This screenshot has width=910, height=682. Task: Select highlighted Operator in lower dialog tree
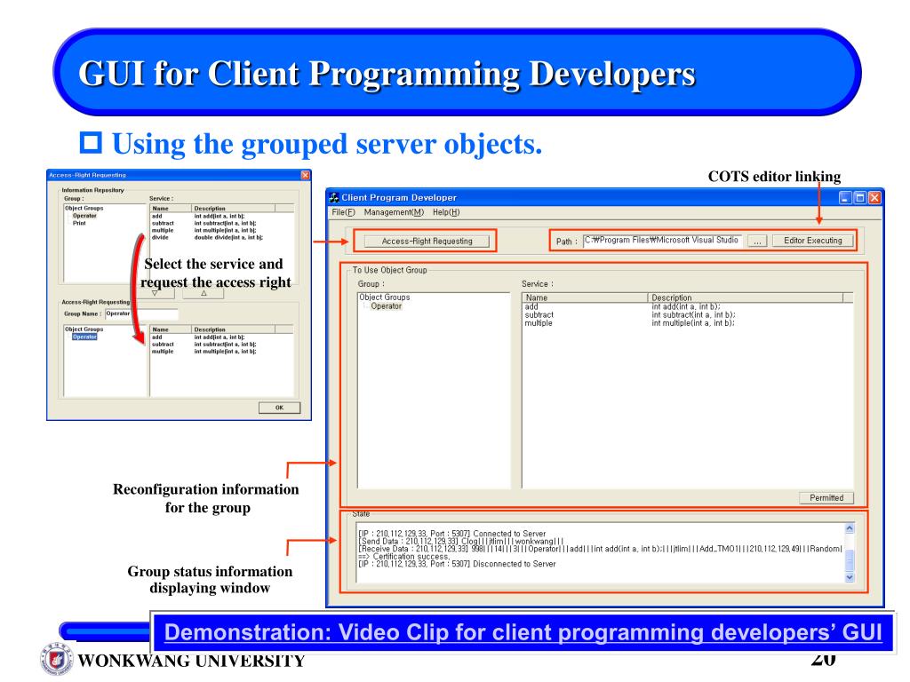point(84,337)
